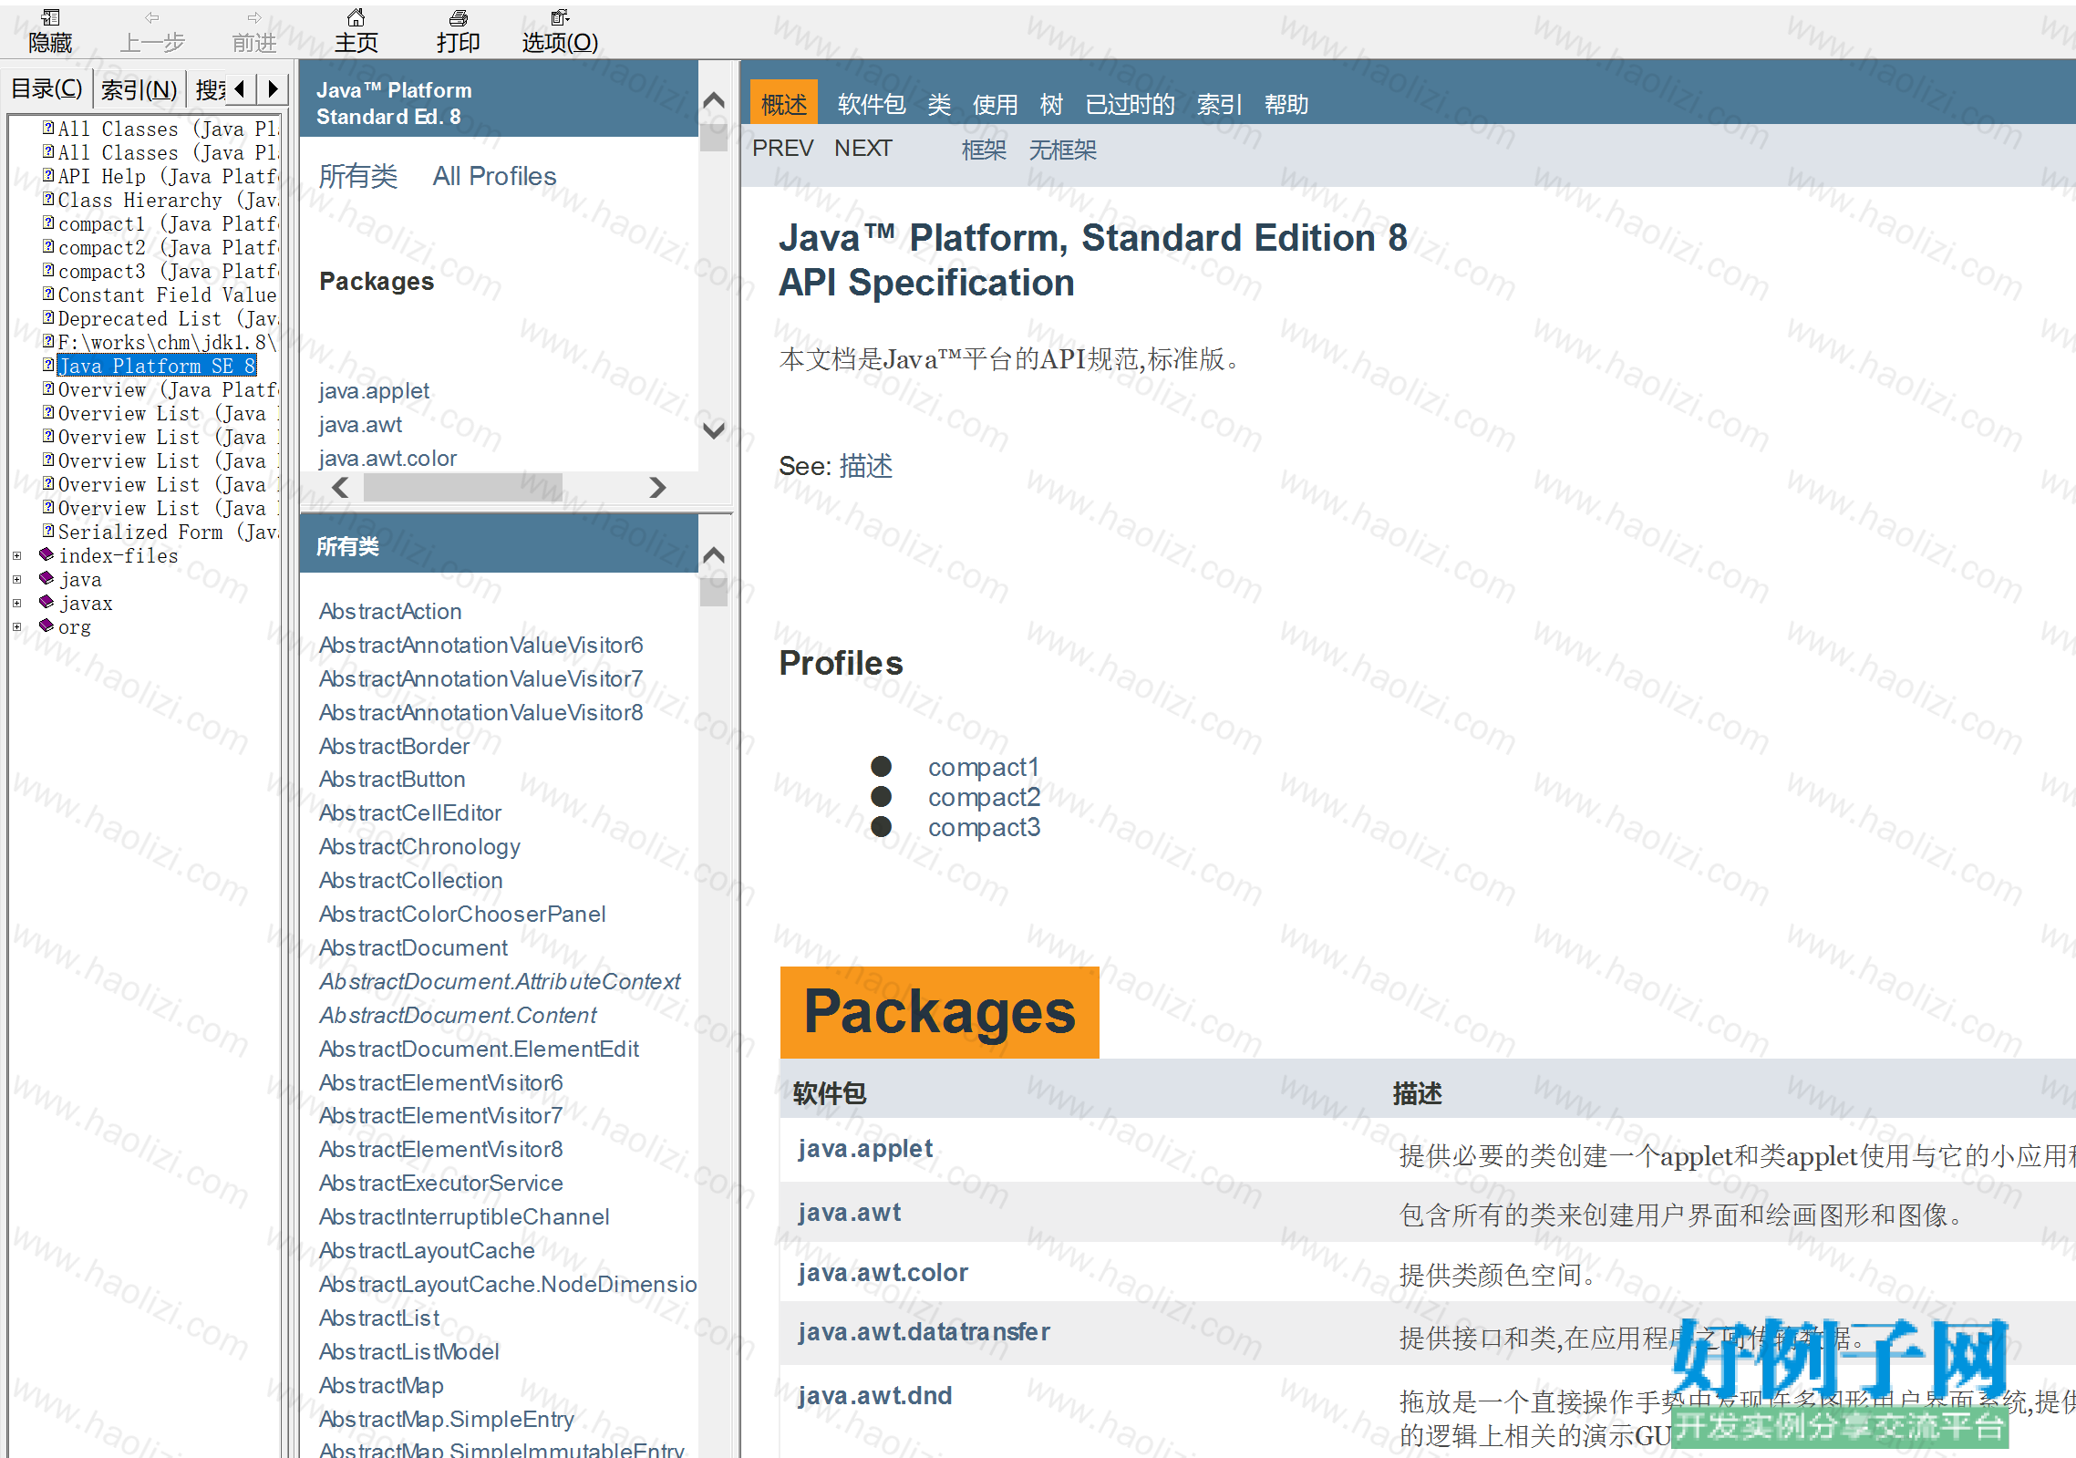Image resolution: width=2076 pixels, height=1458 pixels.
Task: Open the All Profiles link
Action: click(494, 176)
